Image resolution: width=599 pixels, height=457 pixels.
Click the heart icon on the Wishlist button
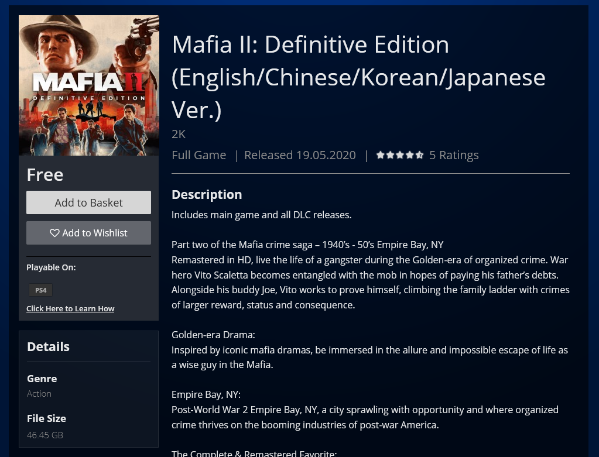pyautogui.click(x=54, y=233)
